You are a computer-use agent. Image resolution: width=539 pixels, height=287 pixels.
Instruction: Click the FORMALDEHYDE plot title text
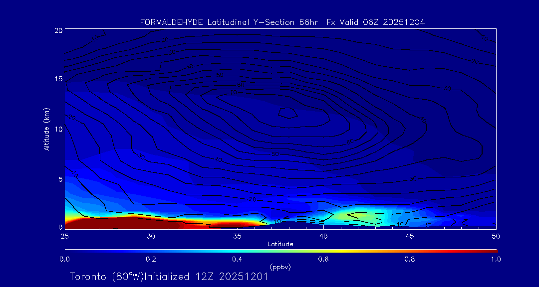click(282, 22)
